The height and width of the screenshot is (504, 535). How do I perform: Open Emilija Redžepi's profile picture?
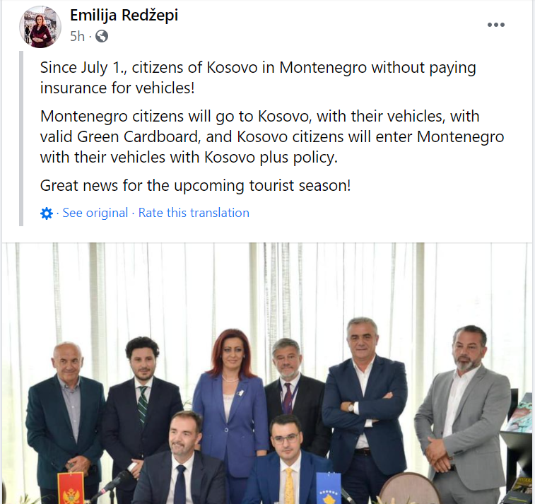(x=40, y=27)
